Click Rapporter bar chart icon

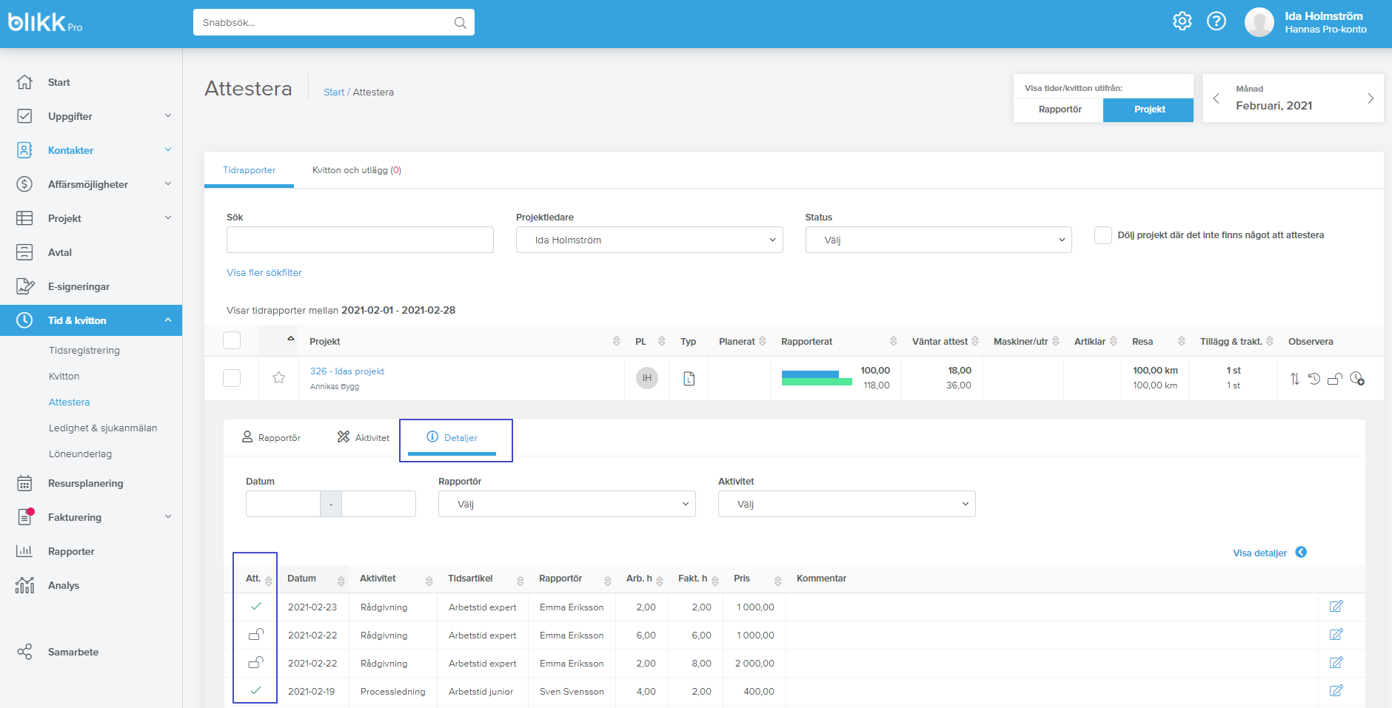click(24, 551)
